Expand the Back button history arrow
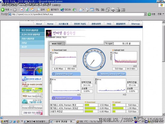The image size is (165, 124). pos(11,10)
